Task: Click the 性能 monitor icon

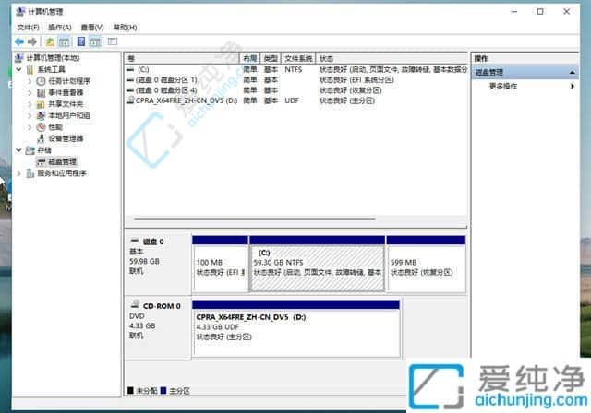Action: pyautogui.click(x=41, y=127)
